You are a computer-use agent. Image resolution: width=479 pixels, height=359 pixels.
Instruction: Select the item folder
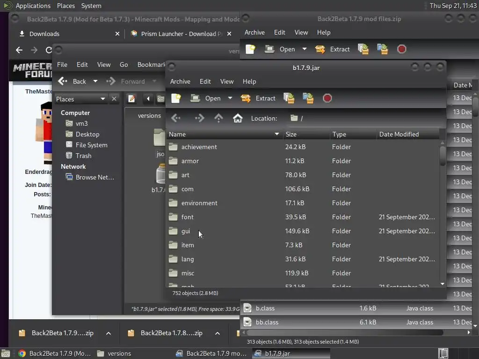click(x=303, y=245)
